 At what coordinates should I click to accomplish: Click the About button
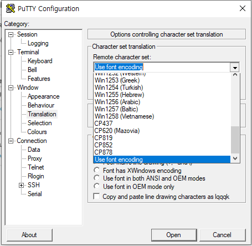pos(29,235)
